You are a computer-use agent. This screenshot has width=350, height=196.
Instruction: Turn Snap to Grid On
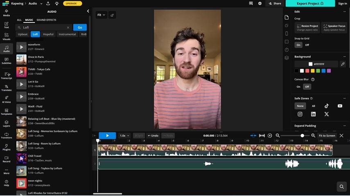[x=298, y=45]
